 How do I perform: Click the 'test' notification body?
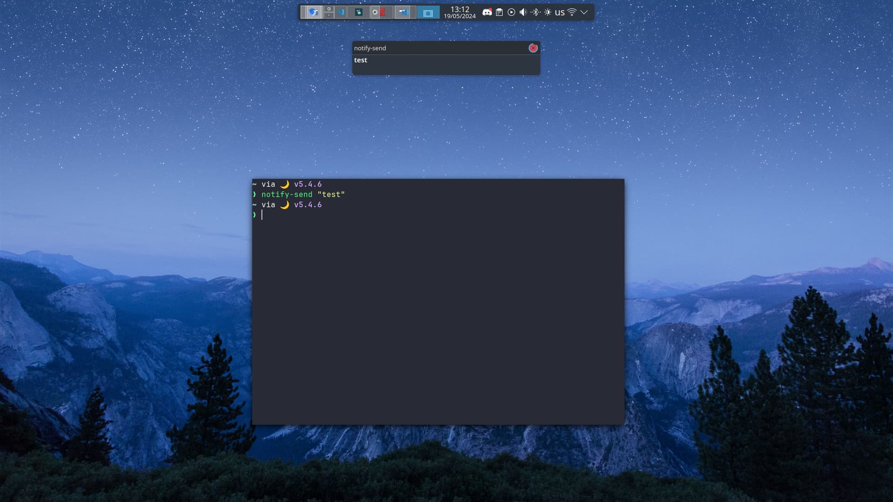361,60
